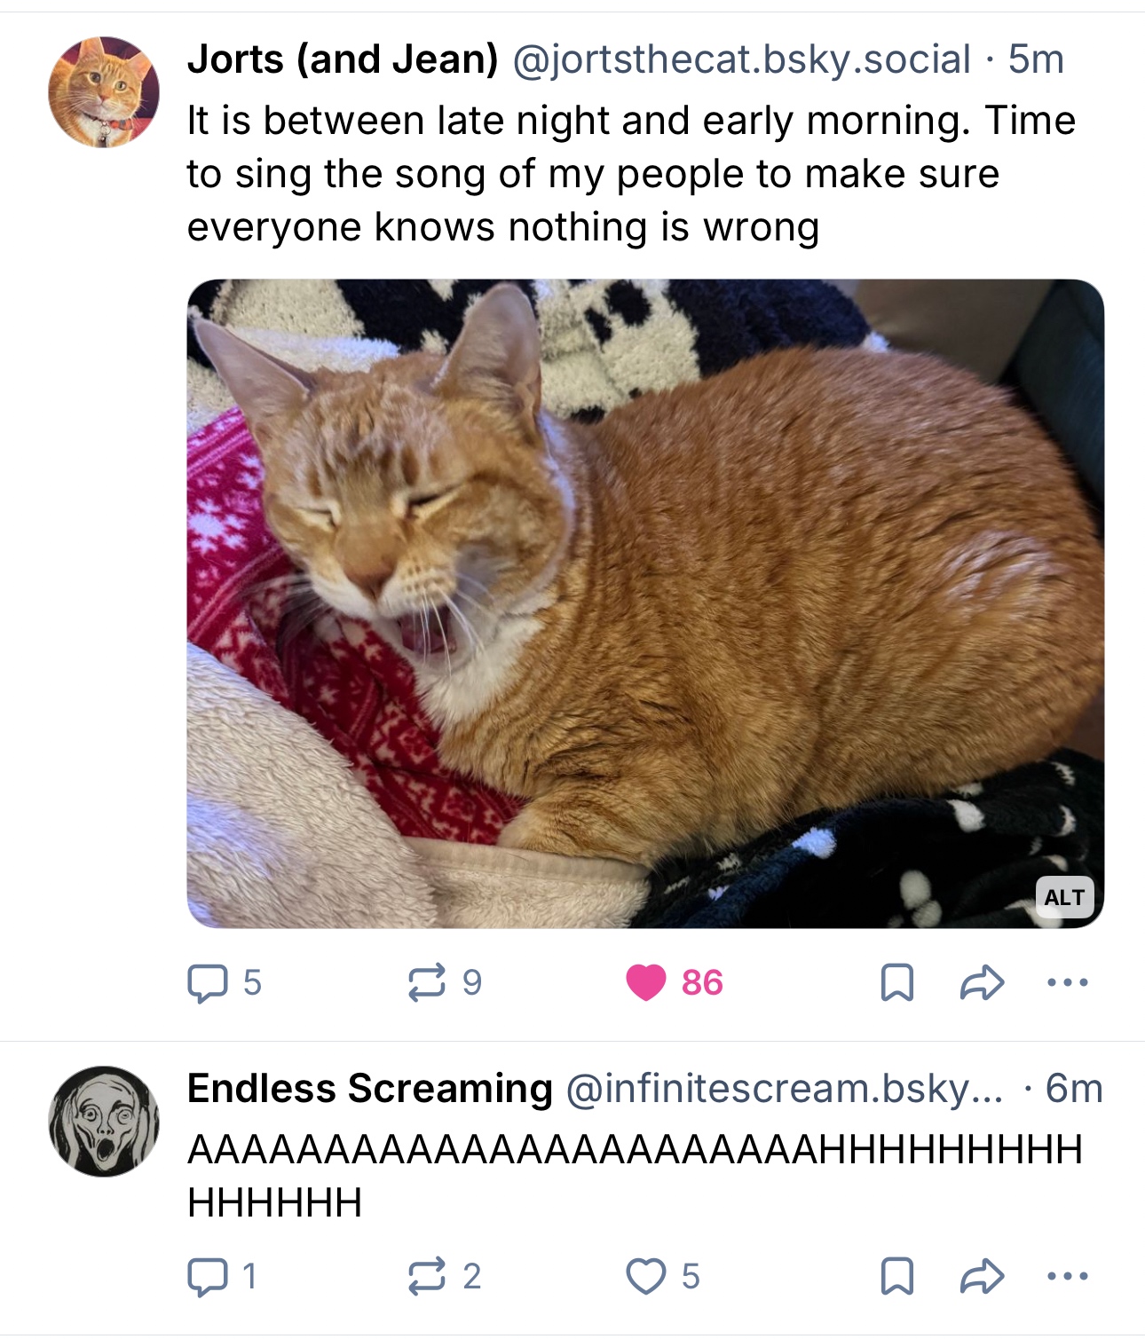Visit the @jortsthecat.bsky.social handle
This screenshot has height=1339, width=1145.
(742, 60)
